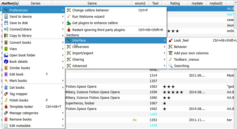
Task: Select Change calibre behavior menu entry
Action: click(x=90, y=10)
